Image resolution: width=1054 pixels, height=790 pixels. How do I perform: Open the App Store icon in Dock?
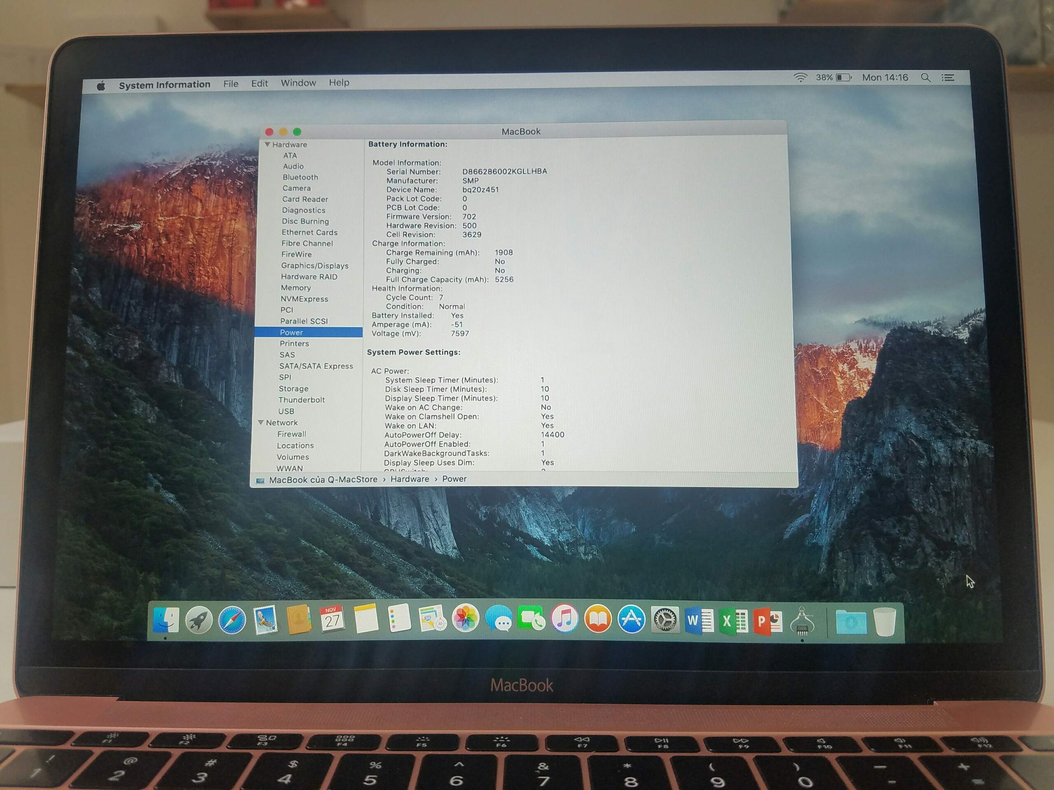[x=631, y=619]
